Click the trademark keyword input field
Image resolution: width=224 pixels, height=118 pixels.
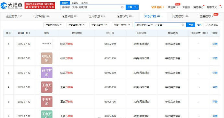(x=168, y=25)
